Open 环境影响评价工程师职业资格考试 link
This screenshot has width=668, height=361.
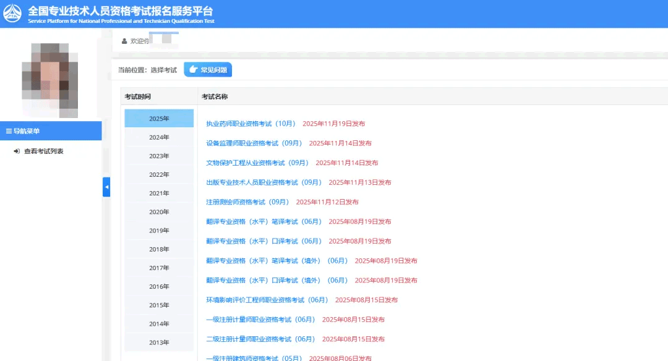[267, 300]
